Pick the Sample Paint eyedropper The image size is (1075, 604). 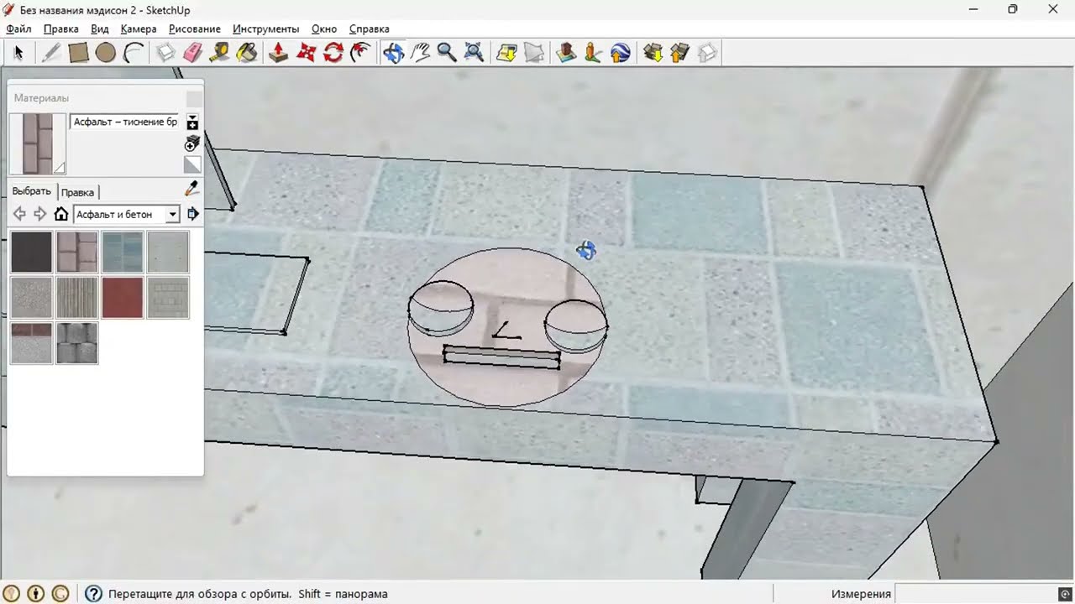pos(191,189)
